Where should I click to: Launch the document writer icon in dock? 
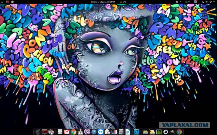(128, 132)
